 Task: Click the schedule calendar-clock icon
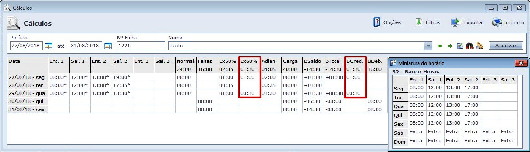click(460, 46)
